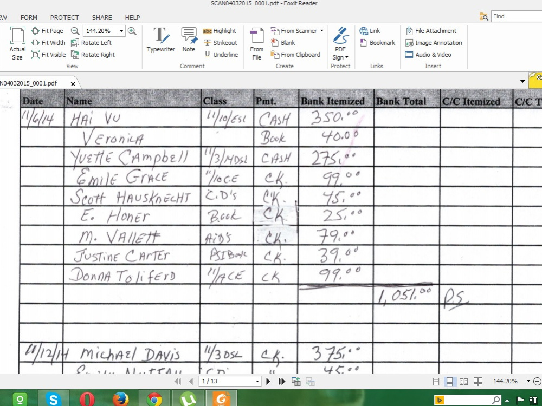Viewport: 542px width, 406px height.
Task: Create PDF From File
Action: (256, 44)
